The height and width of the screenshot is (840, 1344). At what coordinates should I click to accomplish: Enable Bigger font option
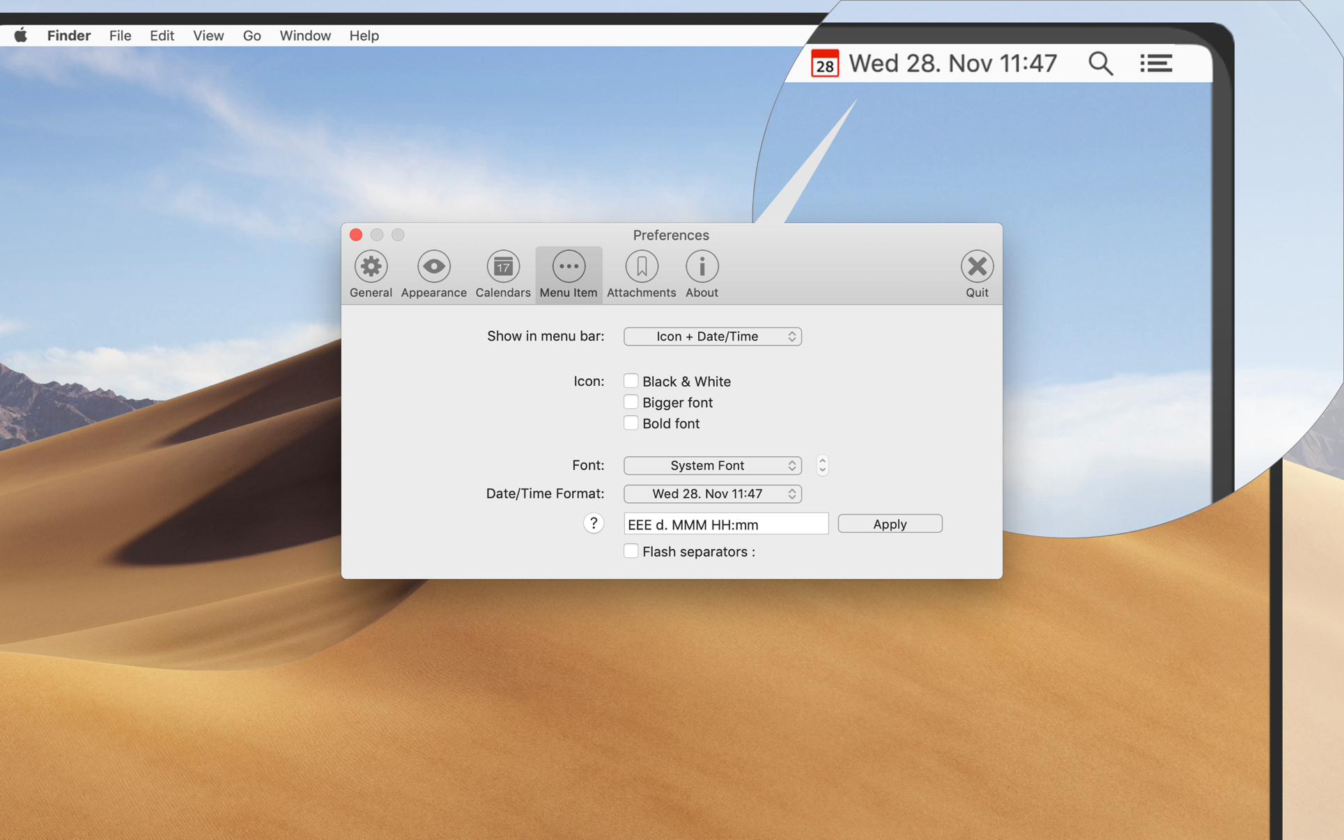[630, 400]
